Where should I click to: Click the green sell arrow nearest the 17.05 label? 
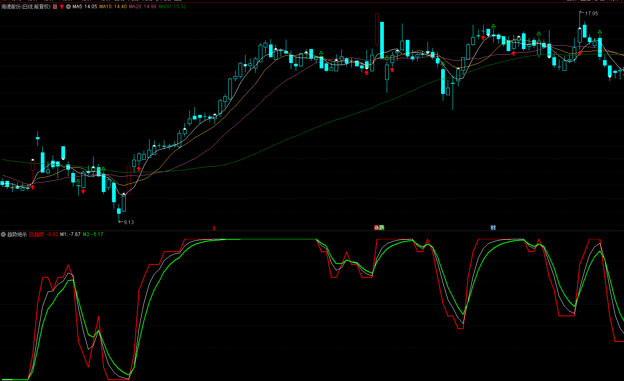(600, 33)
